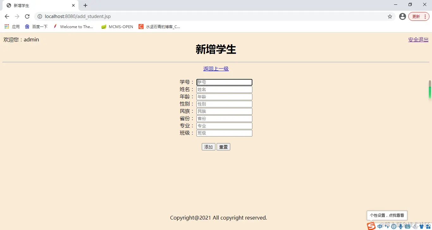Open the soft keyboard icon in Sogou toolbar
This screenshot has width=432, height=230.
tap(407, 226)
